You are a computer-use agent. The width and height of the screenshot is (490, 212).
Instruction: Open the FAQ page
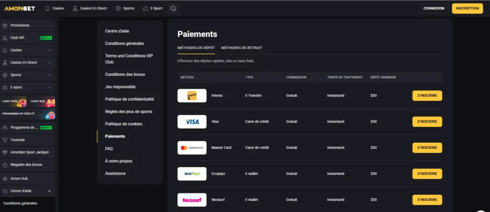109,148
